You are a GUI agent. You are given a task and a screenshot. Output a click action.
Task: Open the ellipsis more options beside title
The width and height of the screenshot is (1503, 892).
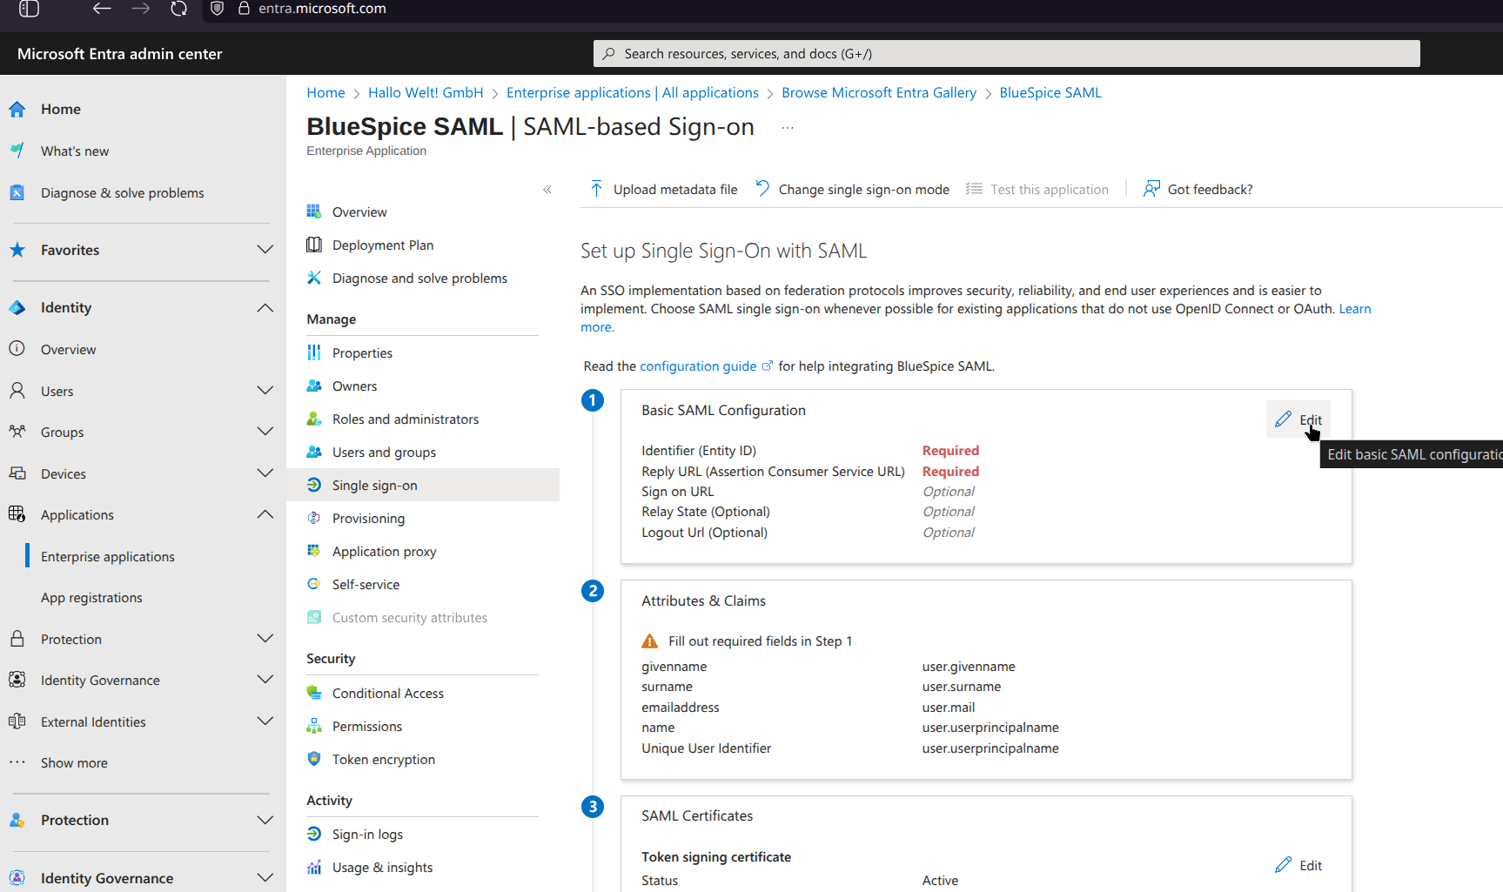788,128
